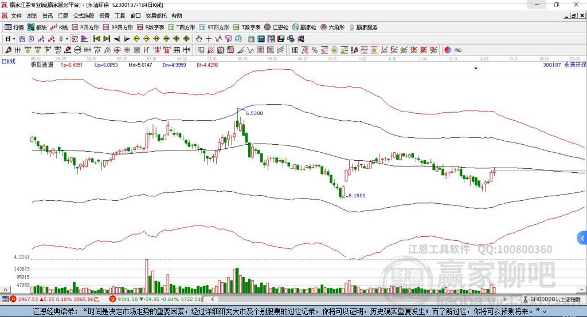Open the 六角形 hexagon tool
Screen dimensions: 587x317
coord(332,27)
